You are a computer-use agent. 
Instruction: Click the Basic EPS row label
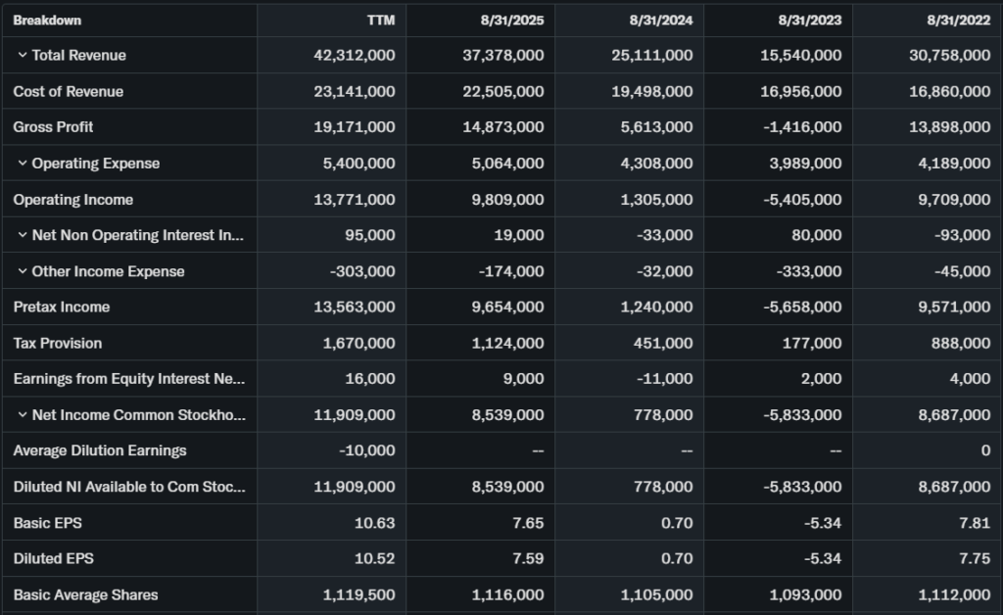(x=48, y=523)
